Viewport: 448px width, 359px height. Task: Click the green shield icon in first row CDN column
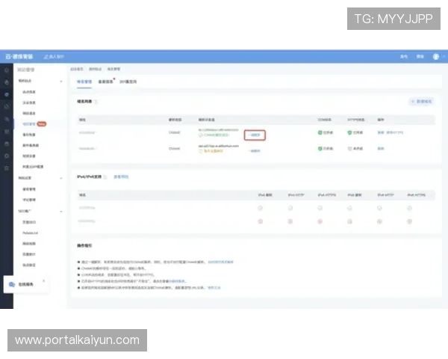coord(320,132)
